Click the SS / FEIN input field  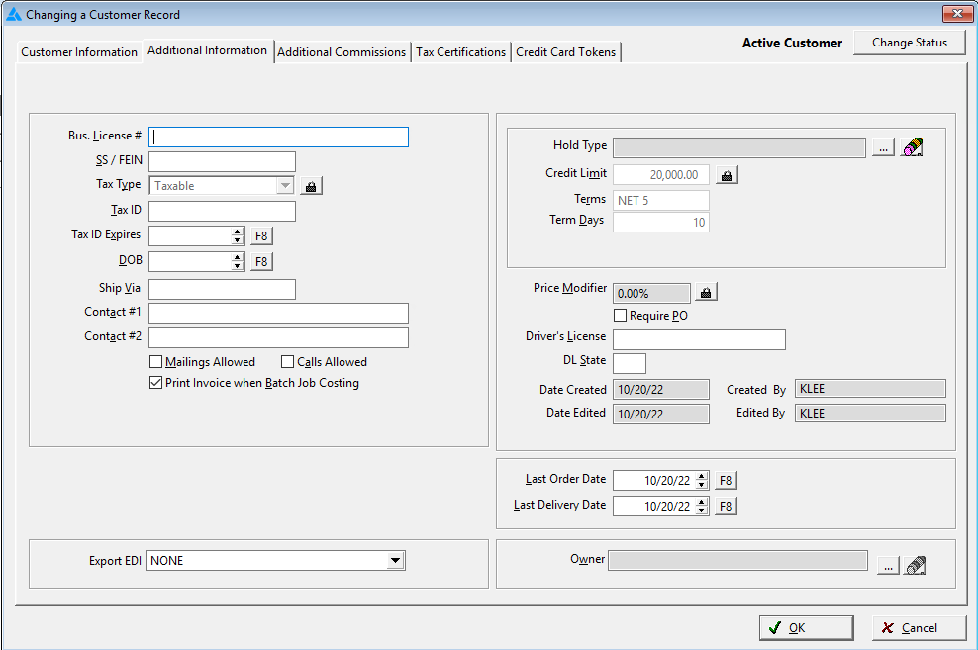coord(222,161)
